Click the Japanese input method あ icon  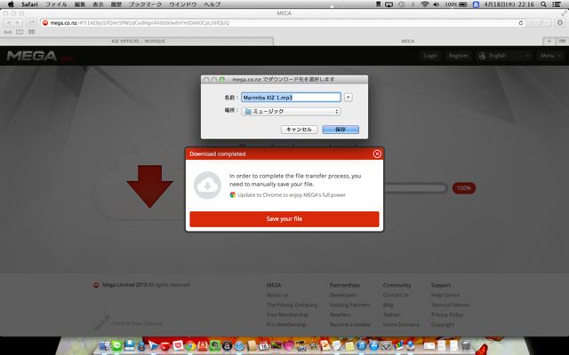pos(477,4)
